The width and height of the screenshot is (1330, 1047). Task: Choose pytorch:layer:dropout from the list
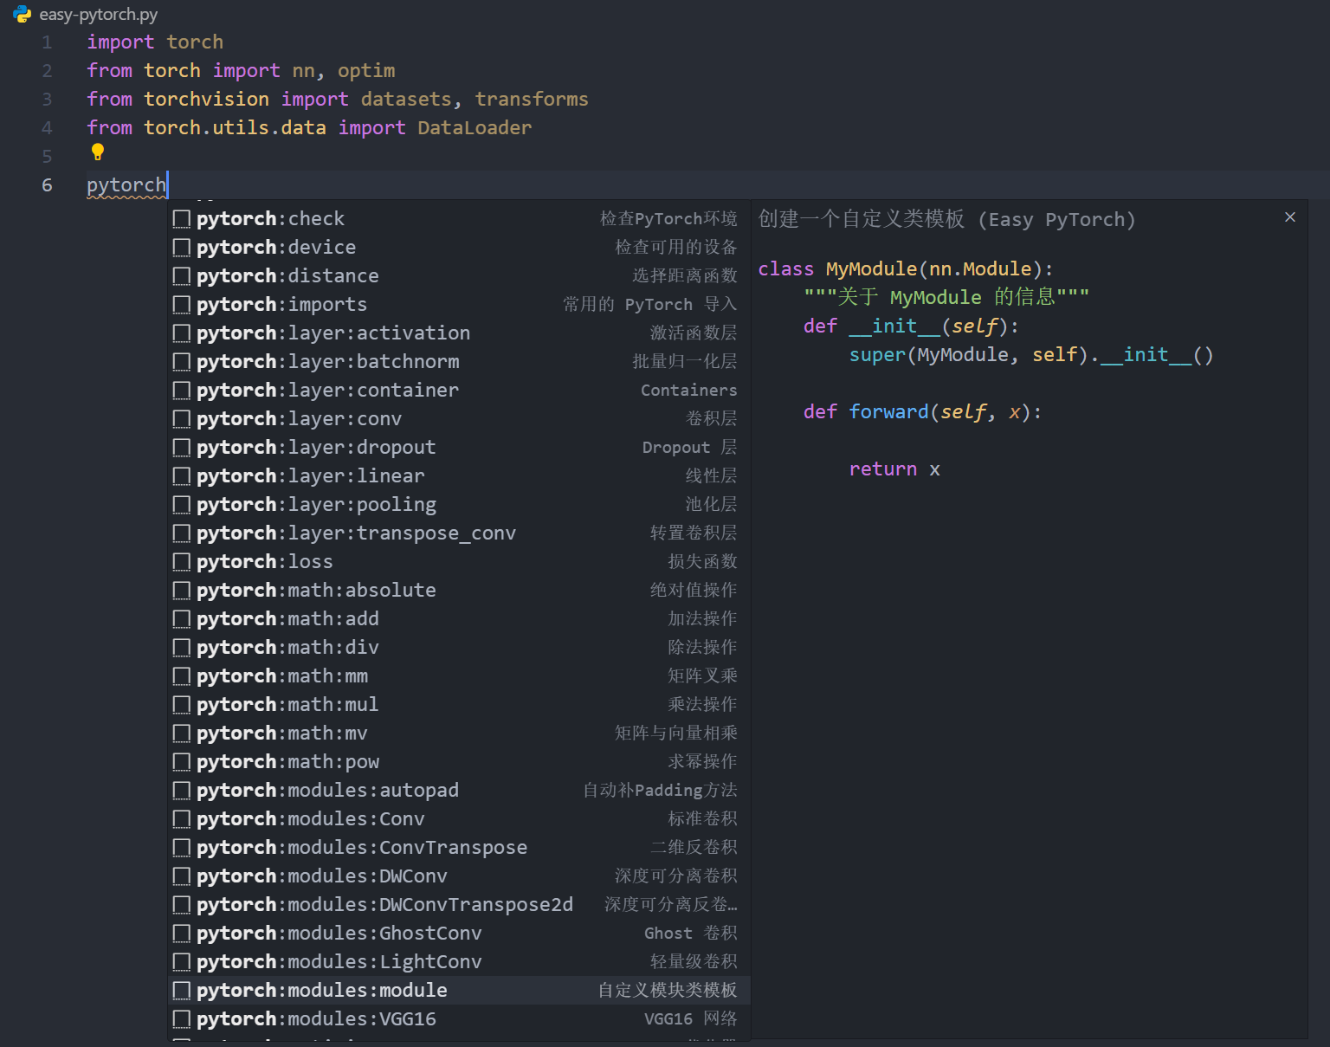pyautogui.click(x=459, y=448)
